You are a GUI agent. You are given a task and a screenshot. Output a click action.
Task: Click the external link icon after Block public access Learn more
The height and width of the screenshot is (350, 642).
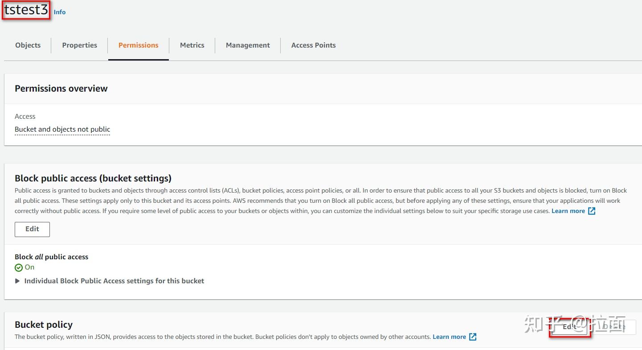[x=591, y=211]
